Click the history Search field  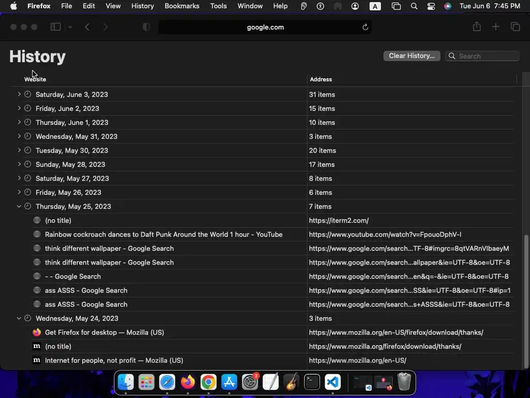point(482,56)
